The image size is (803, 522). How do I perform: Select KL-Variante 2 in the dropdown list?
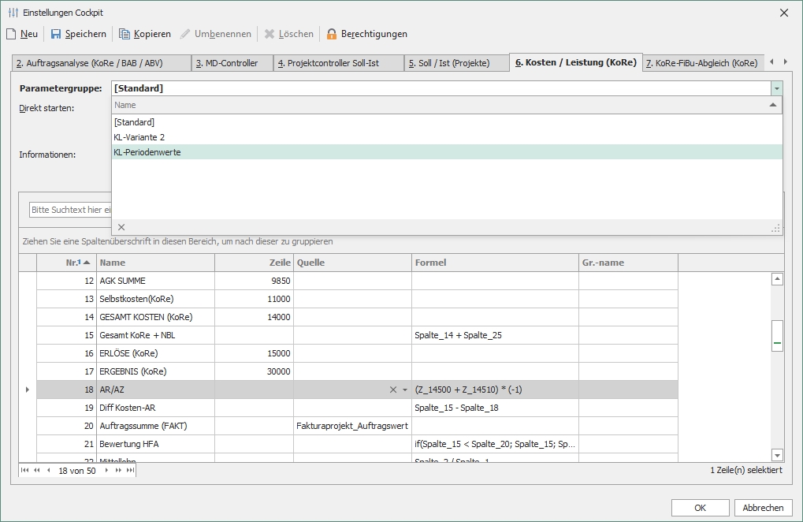click(x=139, y=137)
